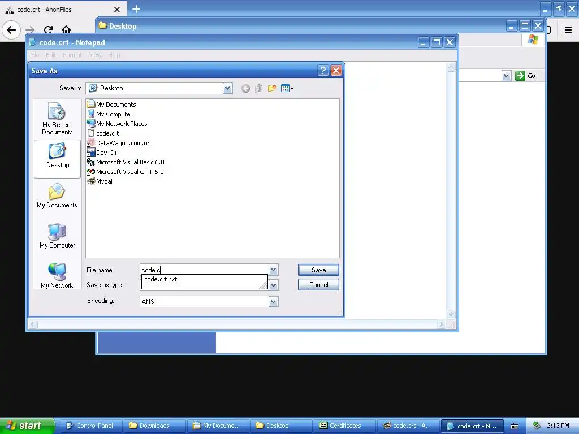Click the clock in system tray
Viewport: 579px width, 434px height.
(x=558, y=426)
